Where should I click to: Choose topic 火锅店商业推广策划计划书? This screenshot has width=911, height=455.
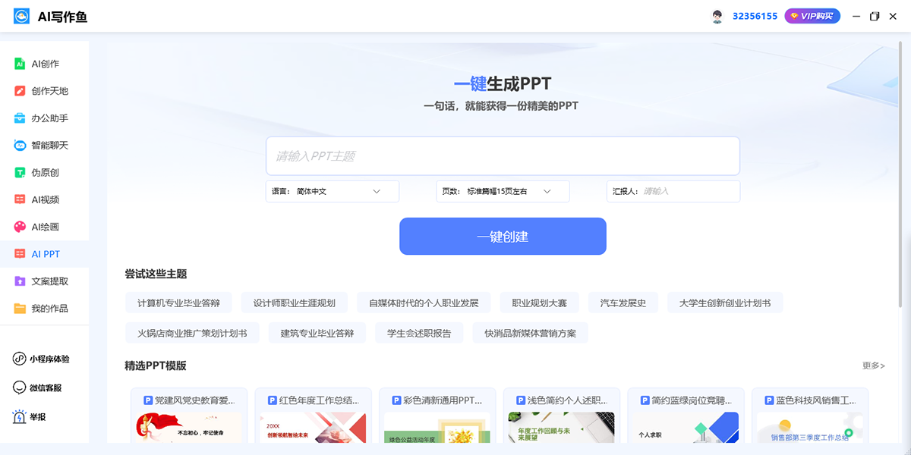coord(192,333)
